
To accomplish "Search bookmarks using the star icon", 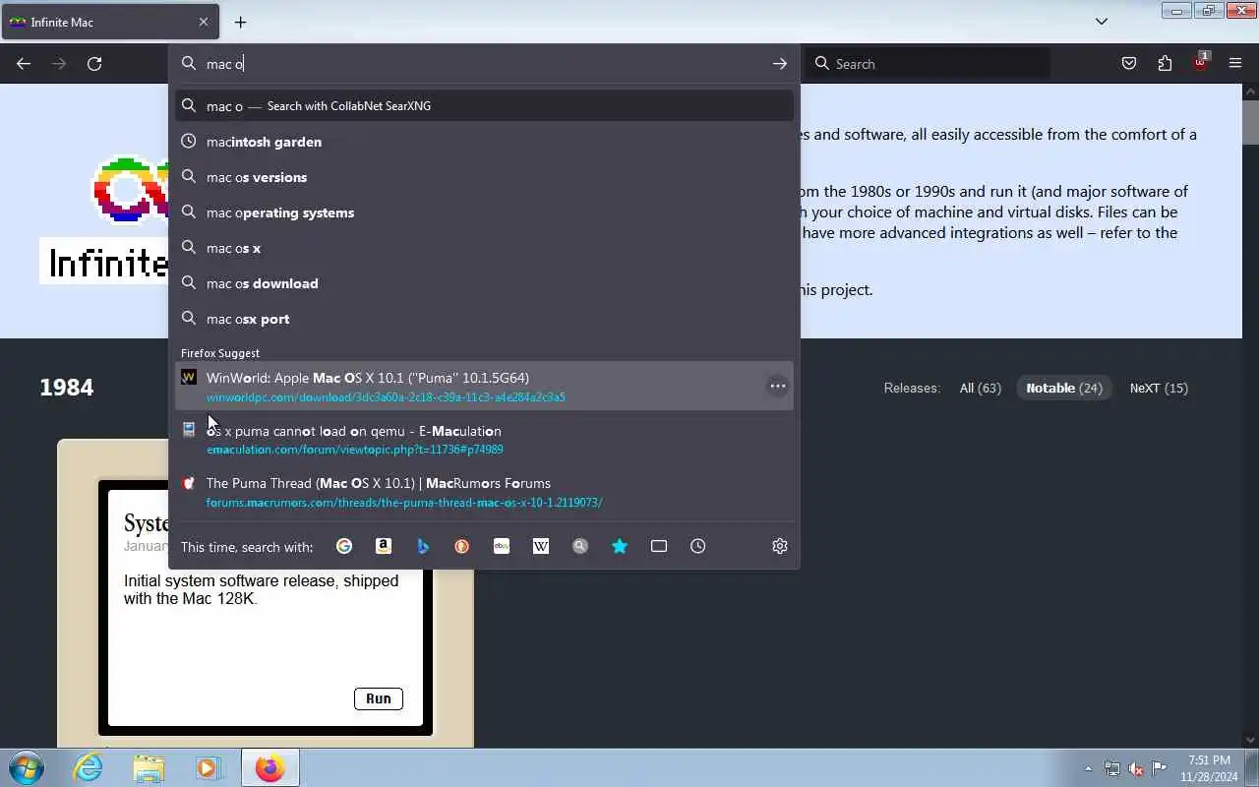I will coord(620,546).
